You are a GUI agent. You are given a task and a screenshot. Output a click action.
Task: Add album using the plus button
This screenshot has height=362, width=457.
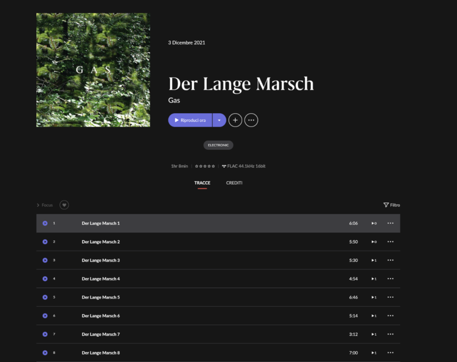(235, 120)
